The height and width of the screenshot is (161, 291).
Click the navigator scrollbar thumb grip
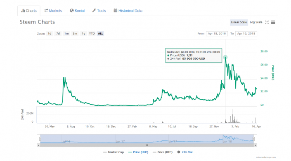point(147,145)
